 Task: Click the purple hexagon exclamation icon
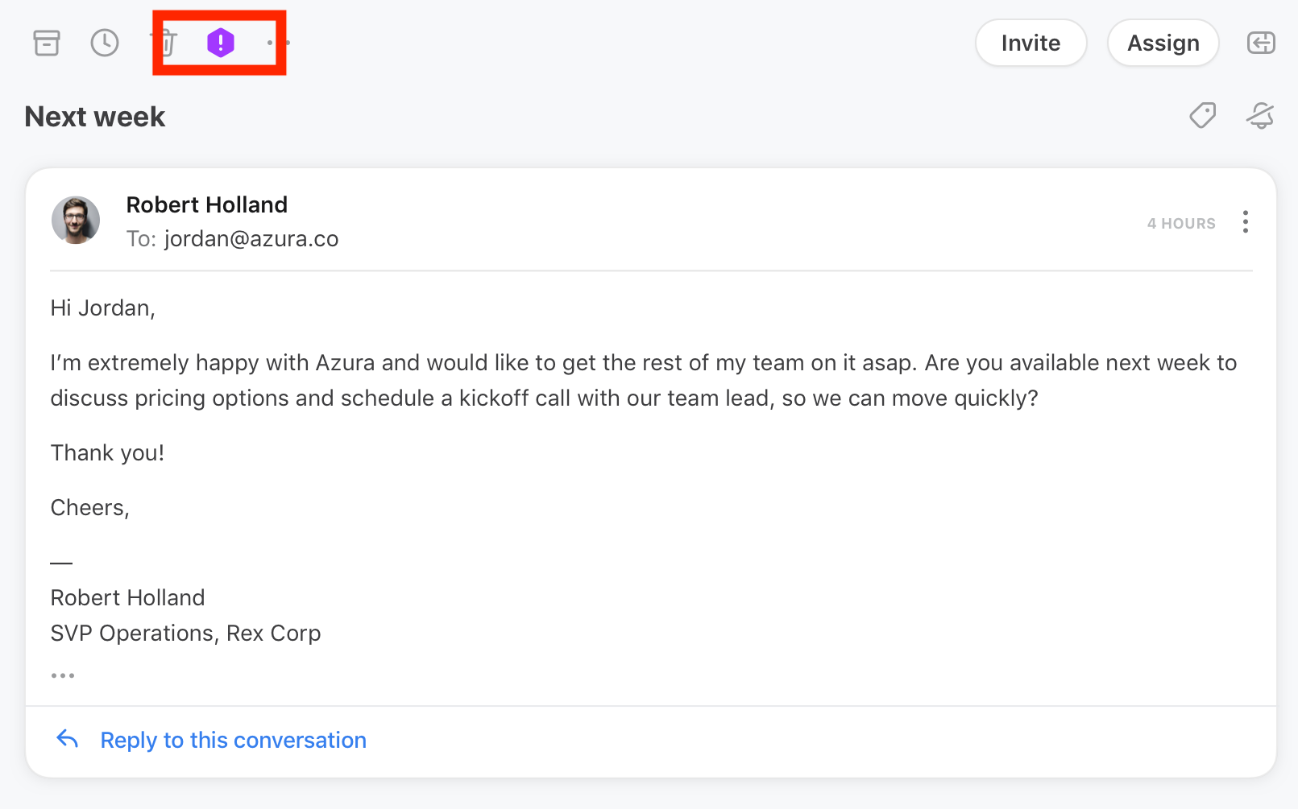tap(220, 43)
